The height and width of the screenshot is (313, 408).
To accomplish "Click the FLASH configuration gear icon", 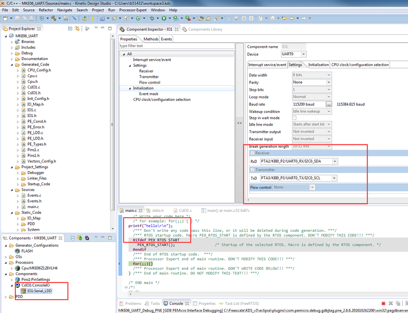I will [18, 251].
